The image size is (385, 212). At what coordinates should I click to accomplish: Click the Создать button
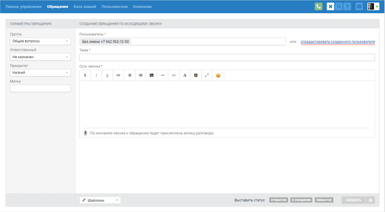coord(354,200)
